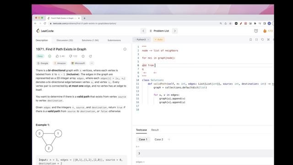Open the browser profile avatar
293x165 pixels.
tap(269, 23)
